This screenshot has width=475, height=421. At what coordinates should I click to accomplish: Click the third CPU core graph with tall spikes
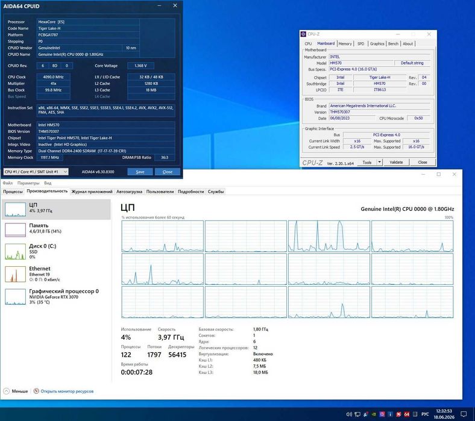click(329, 236)
